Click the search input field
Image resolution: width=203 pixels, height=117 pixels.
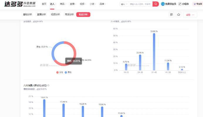[140, 4]
